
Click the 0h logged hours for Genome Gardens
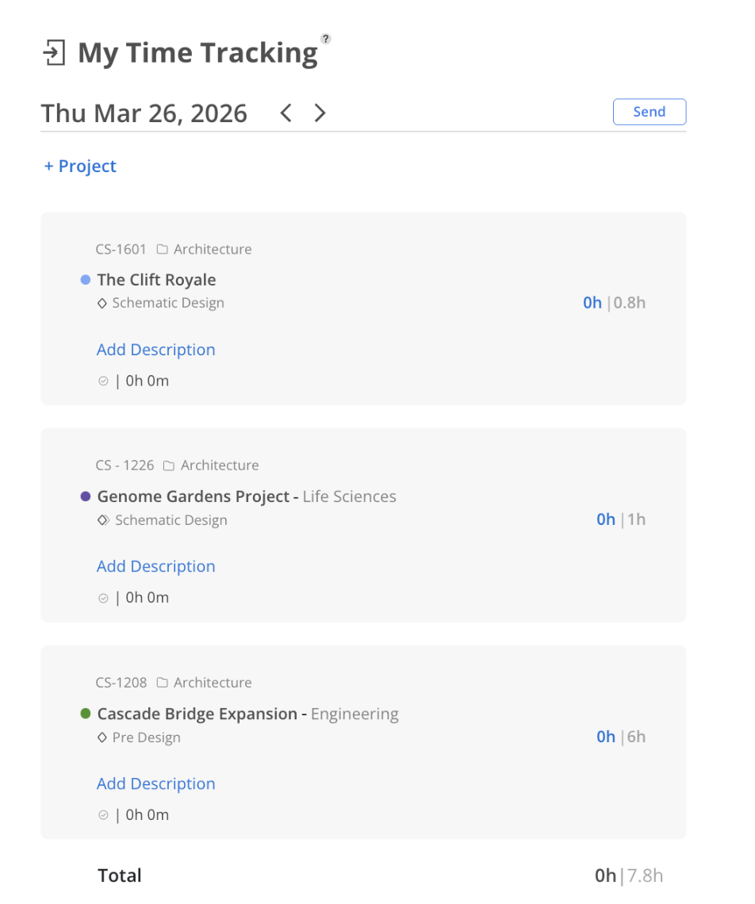click(606, 519)
